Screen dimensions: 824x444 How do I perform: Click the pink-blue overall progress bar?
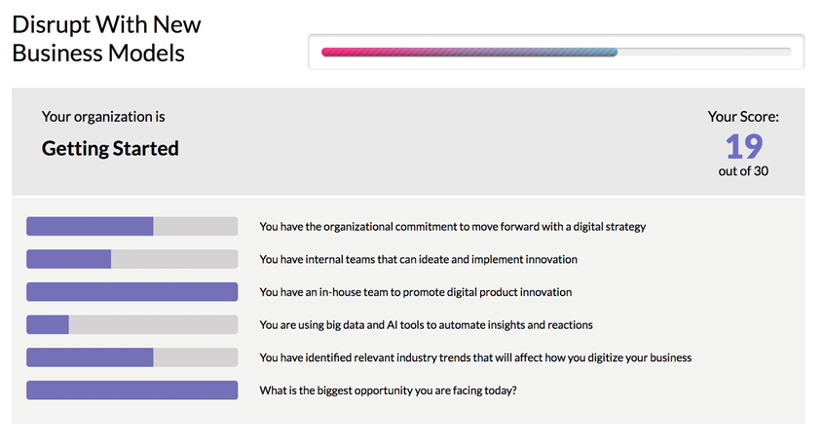click(x=556, y=52)
